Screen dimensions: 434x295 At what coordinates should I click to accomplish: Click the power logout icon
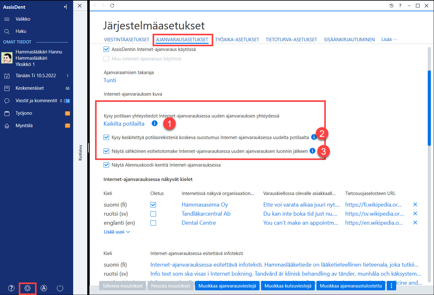(60, 288)
